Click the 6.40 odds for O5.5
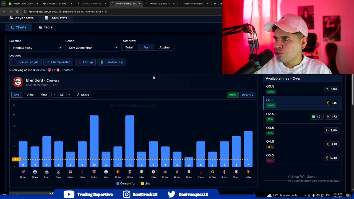354x199 pixels. click(332, 158)
